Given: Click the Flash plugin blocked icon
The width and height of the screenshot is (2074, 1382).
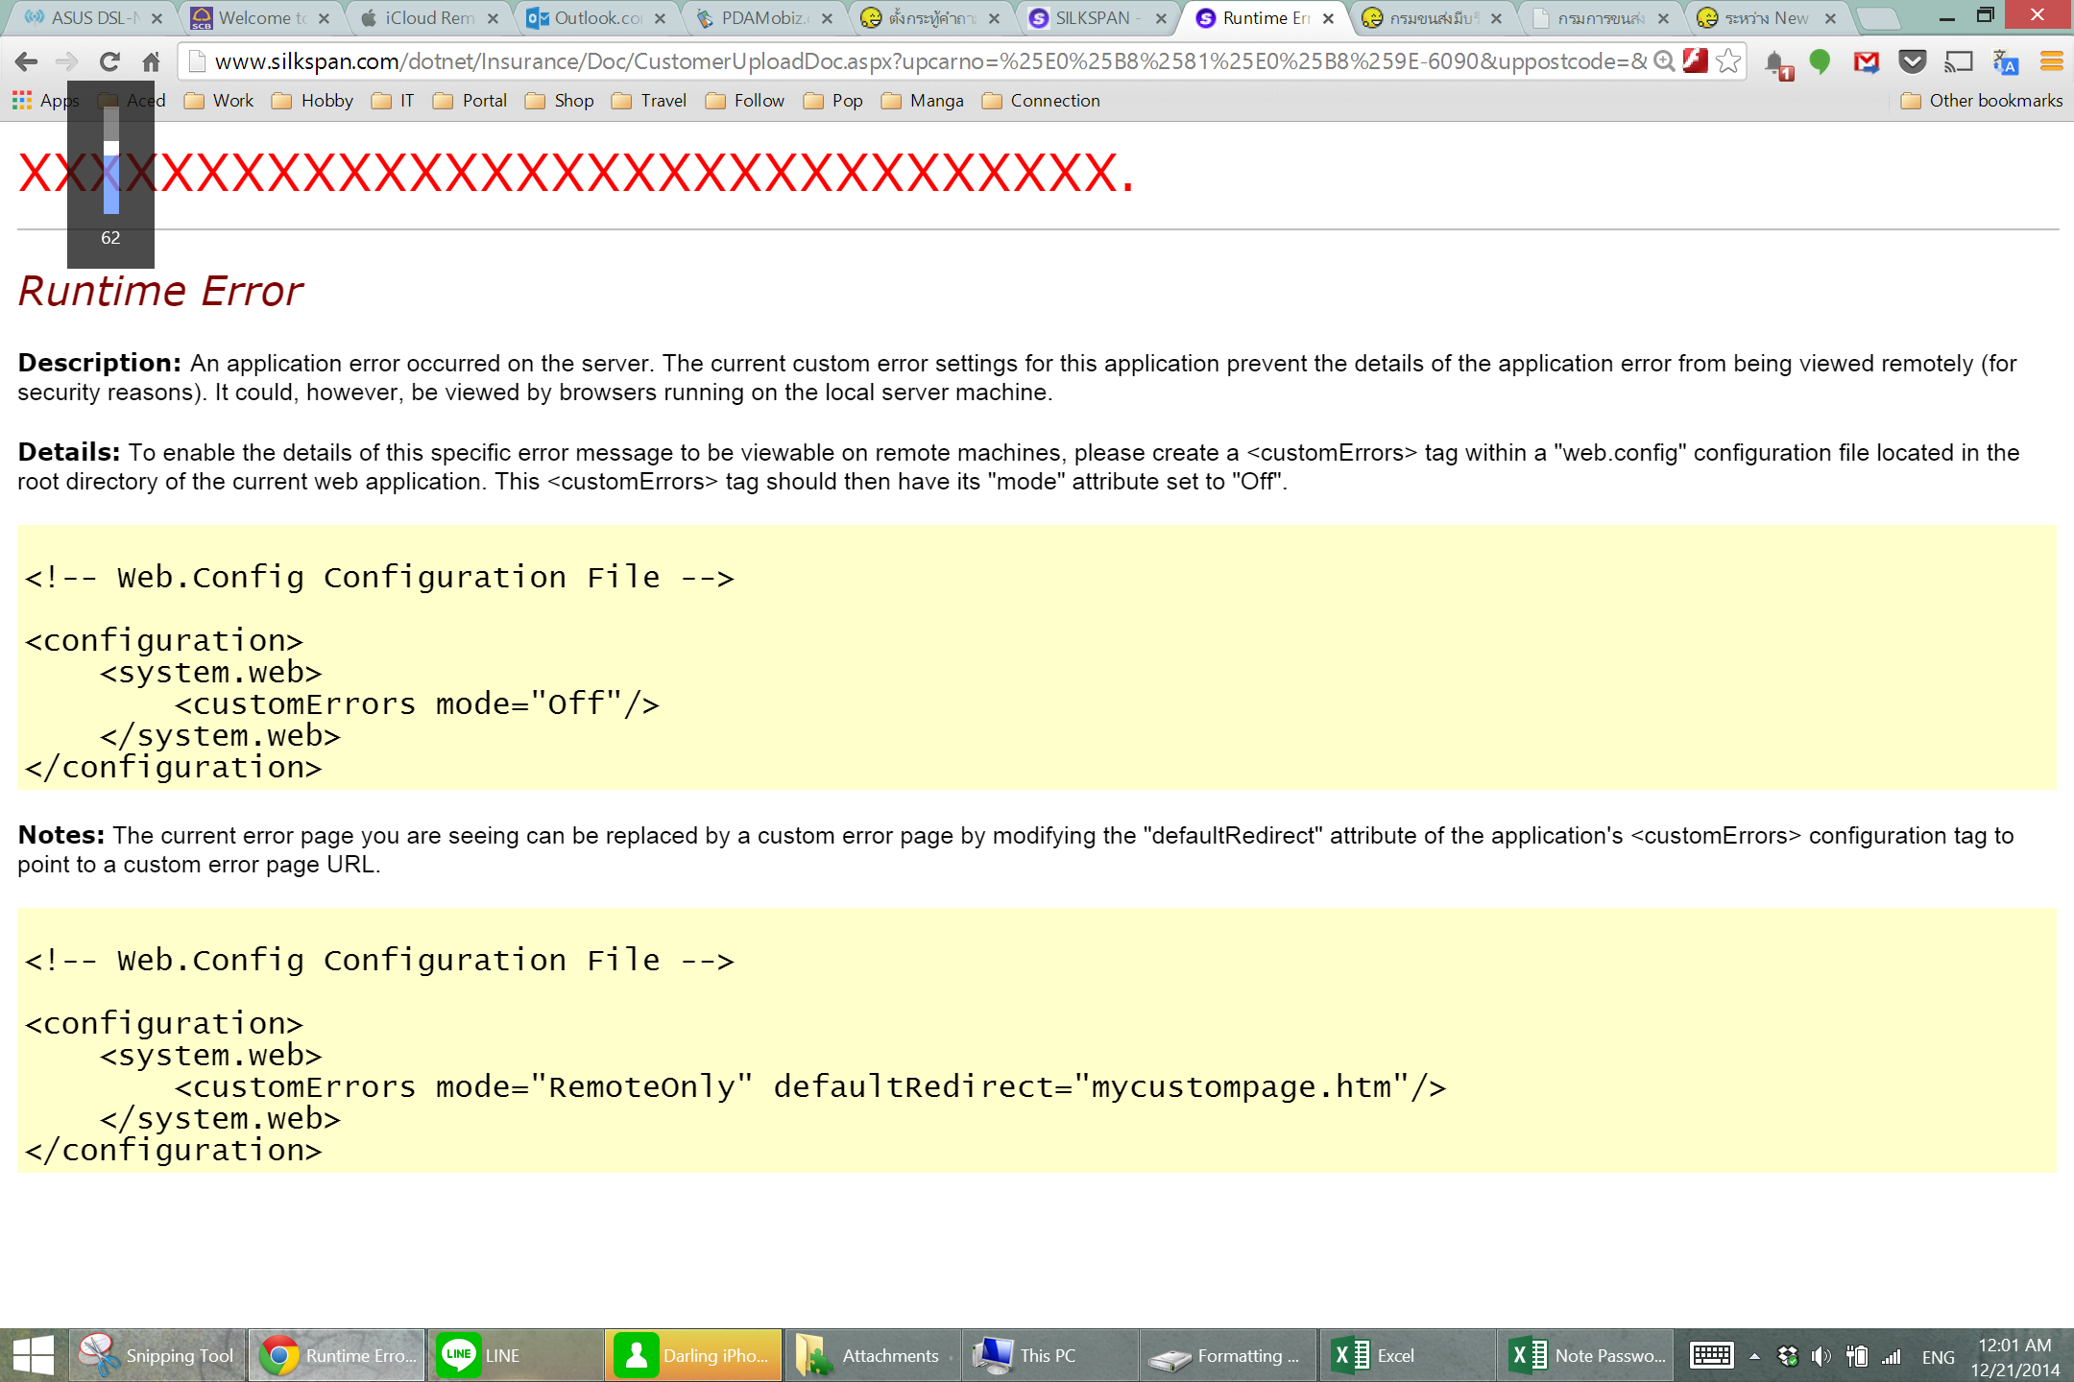Looking at the screenshot, I should click(x=1696, y=61).
